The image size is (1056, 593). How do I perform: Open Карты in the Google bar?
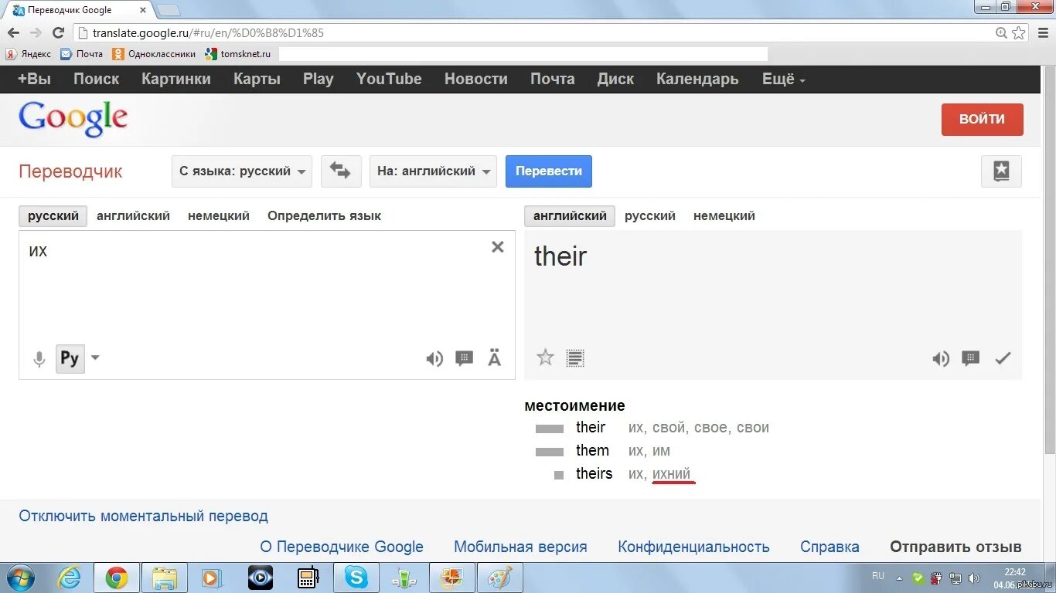(257, 79)
